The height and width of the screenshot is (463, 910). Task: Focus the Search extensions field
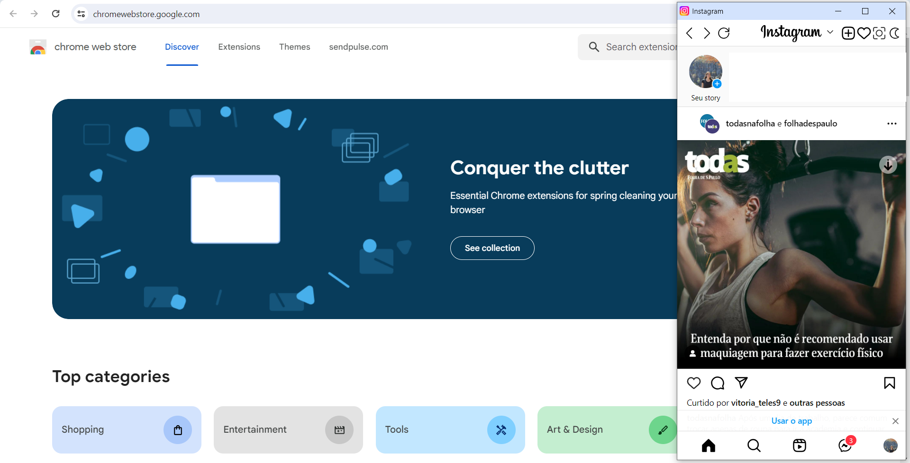tap(628, 47)
